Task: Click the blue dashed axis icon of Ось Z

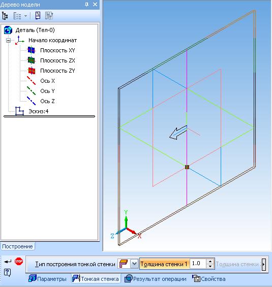Action: coord(31,101)
